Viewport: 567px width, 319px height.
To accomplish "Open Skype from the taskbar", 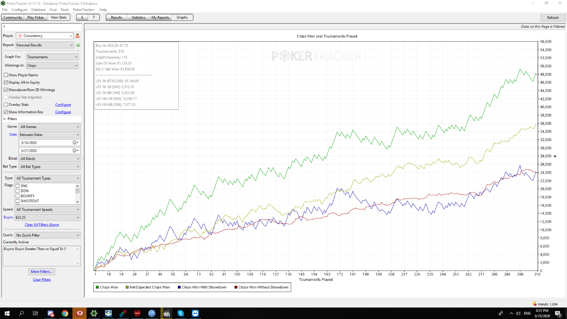I will point(181,313).
